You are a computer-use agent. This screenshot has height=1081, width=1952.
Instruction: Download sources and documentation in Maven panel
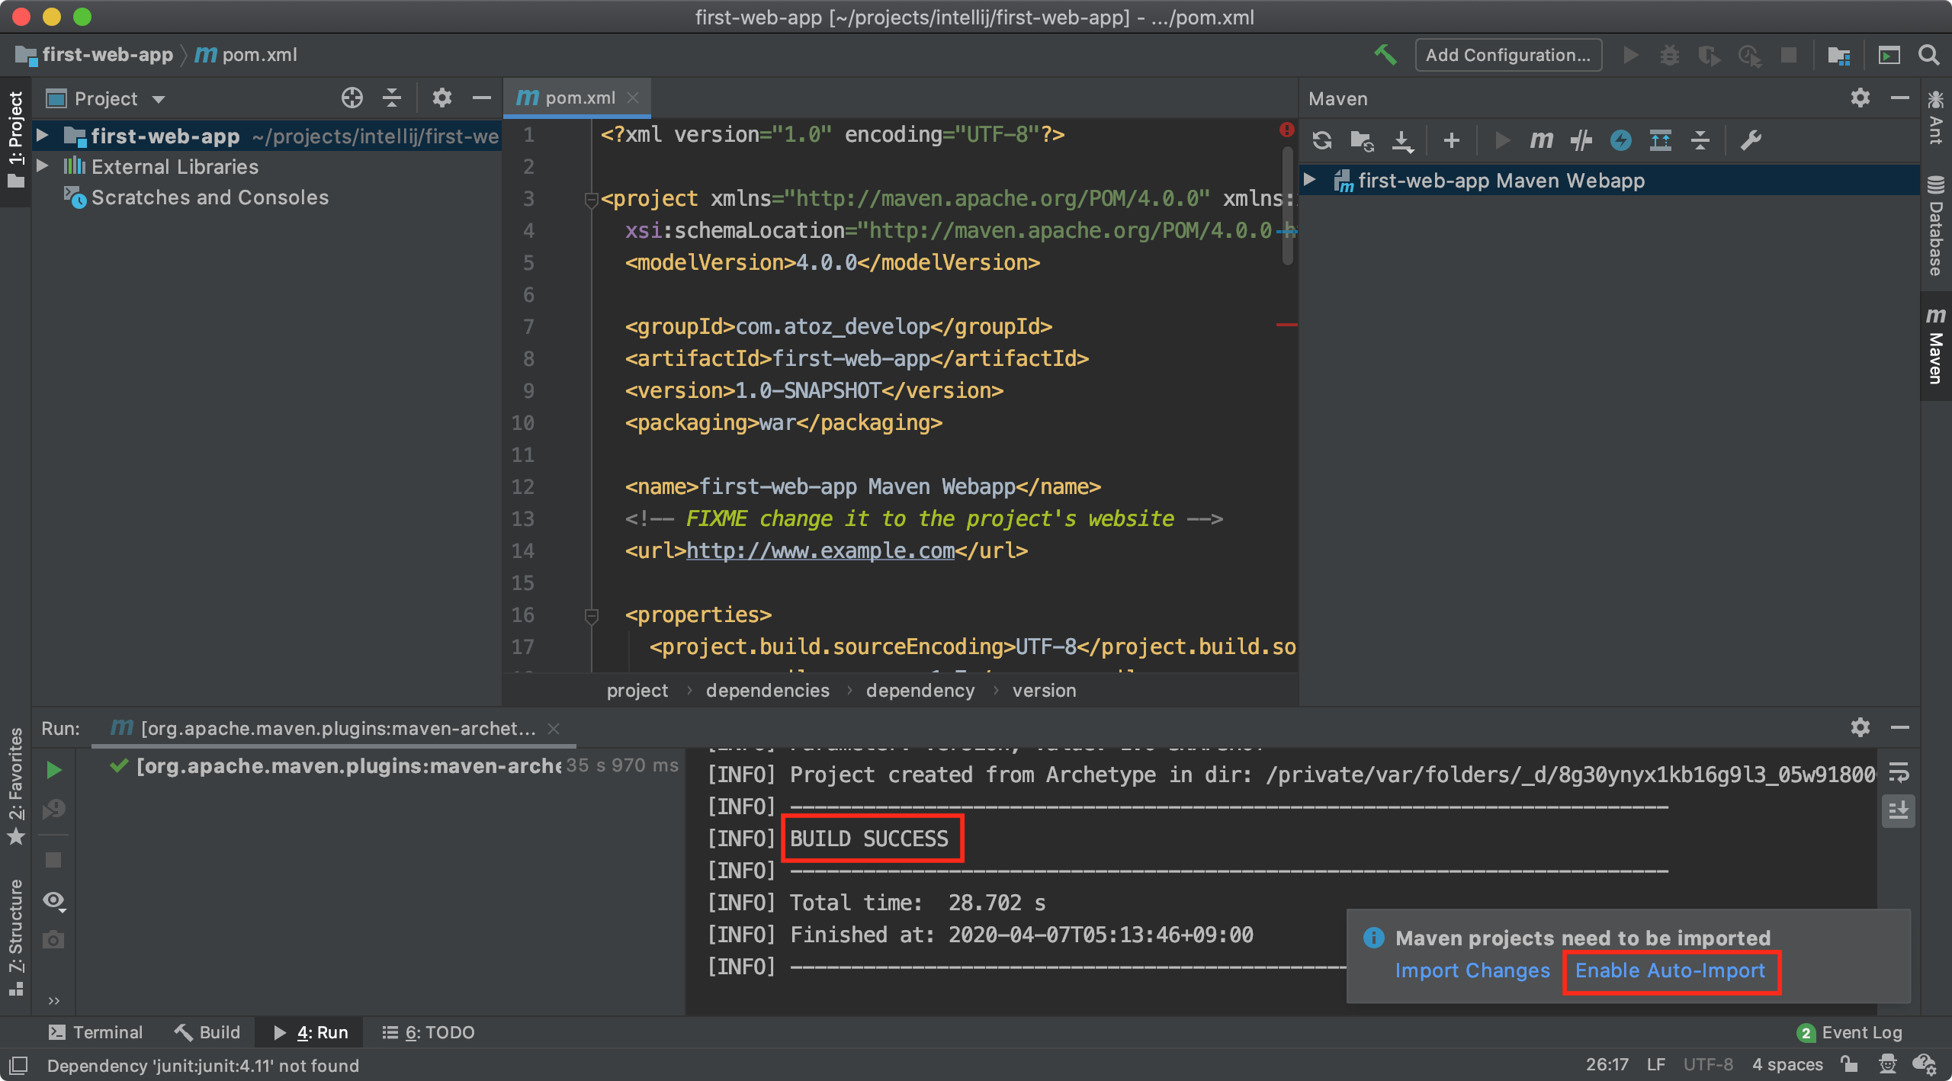(1403, 140)
